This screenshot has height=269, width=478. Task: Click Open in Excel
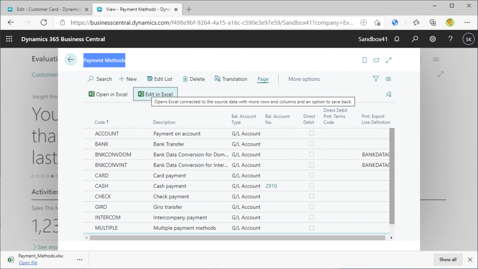[108, 94]
